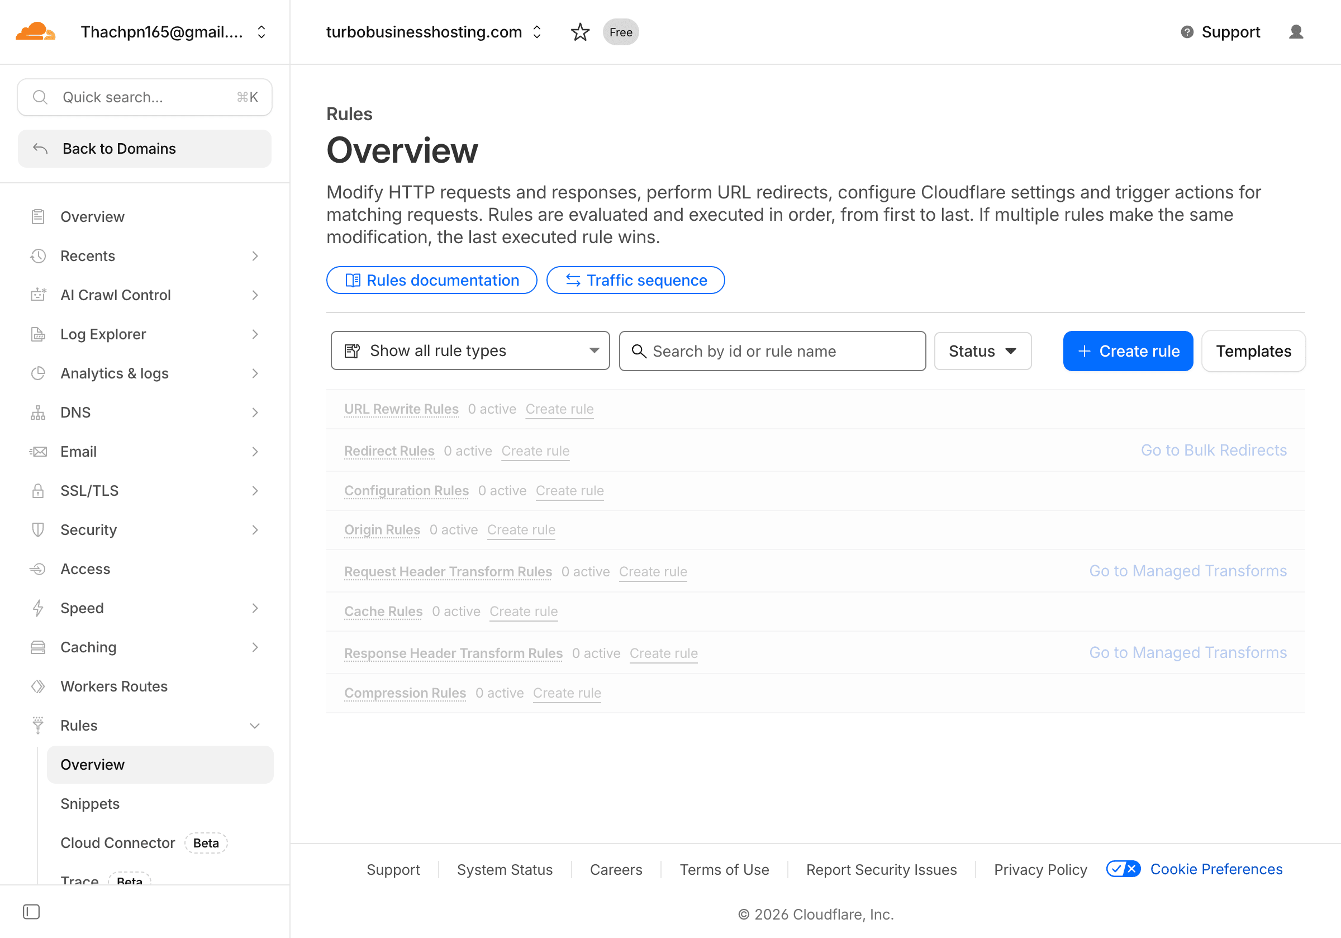Click the Log Explorer document icon
The image size is (1341, 938).
[x=38, y=334]
